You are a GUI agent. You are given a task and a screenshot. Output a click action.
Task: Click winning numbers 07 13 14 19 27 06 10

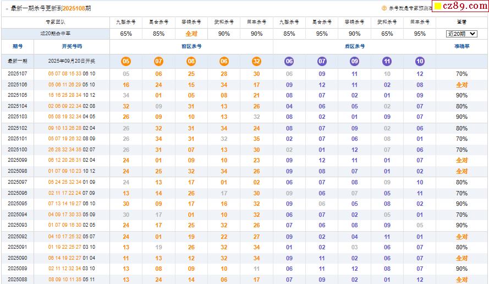72,204
